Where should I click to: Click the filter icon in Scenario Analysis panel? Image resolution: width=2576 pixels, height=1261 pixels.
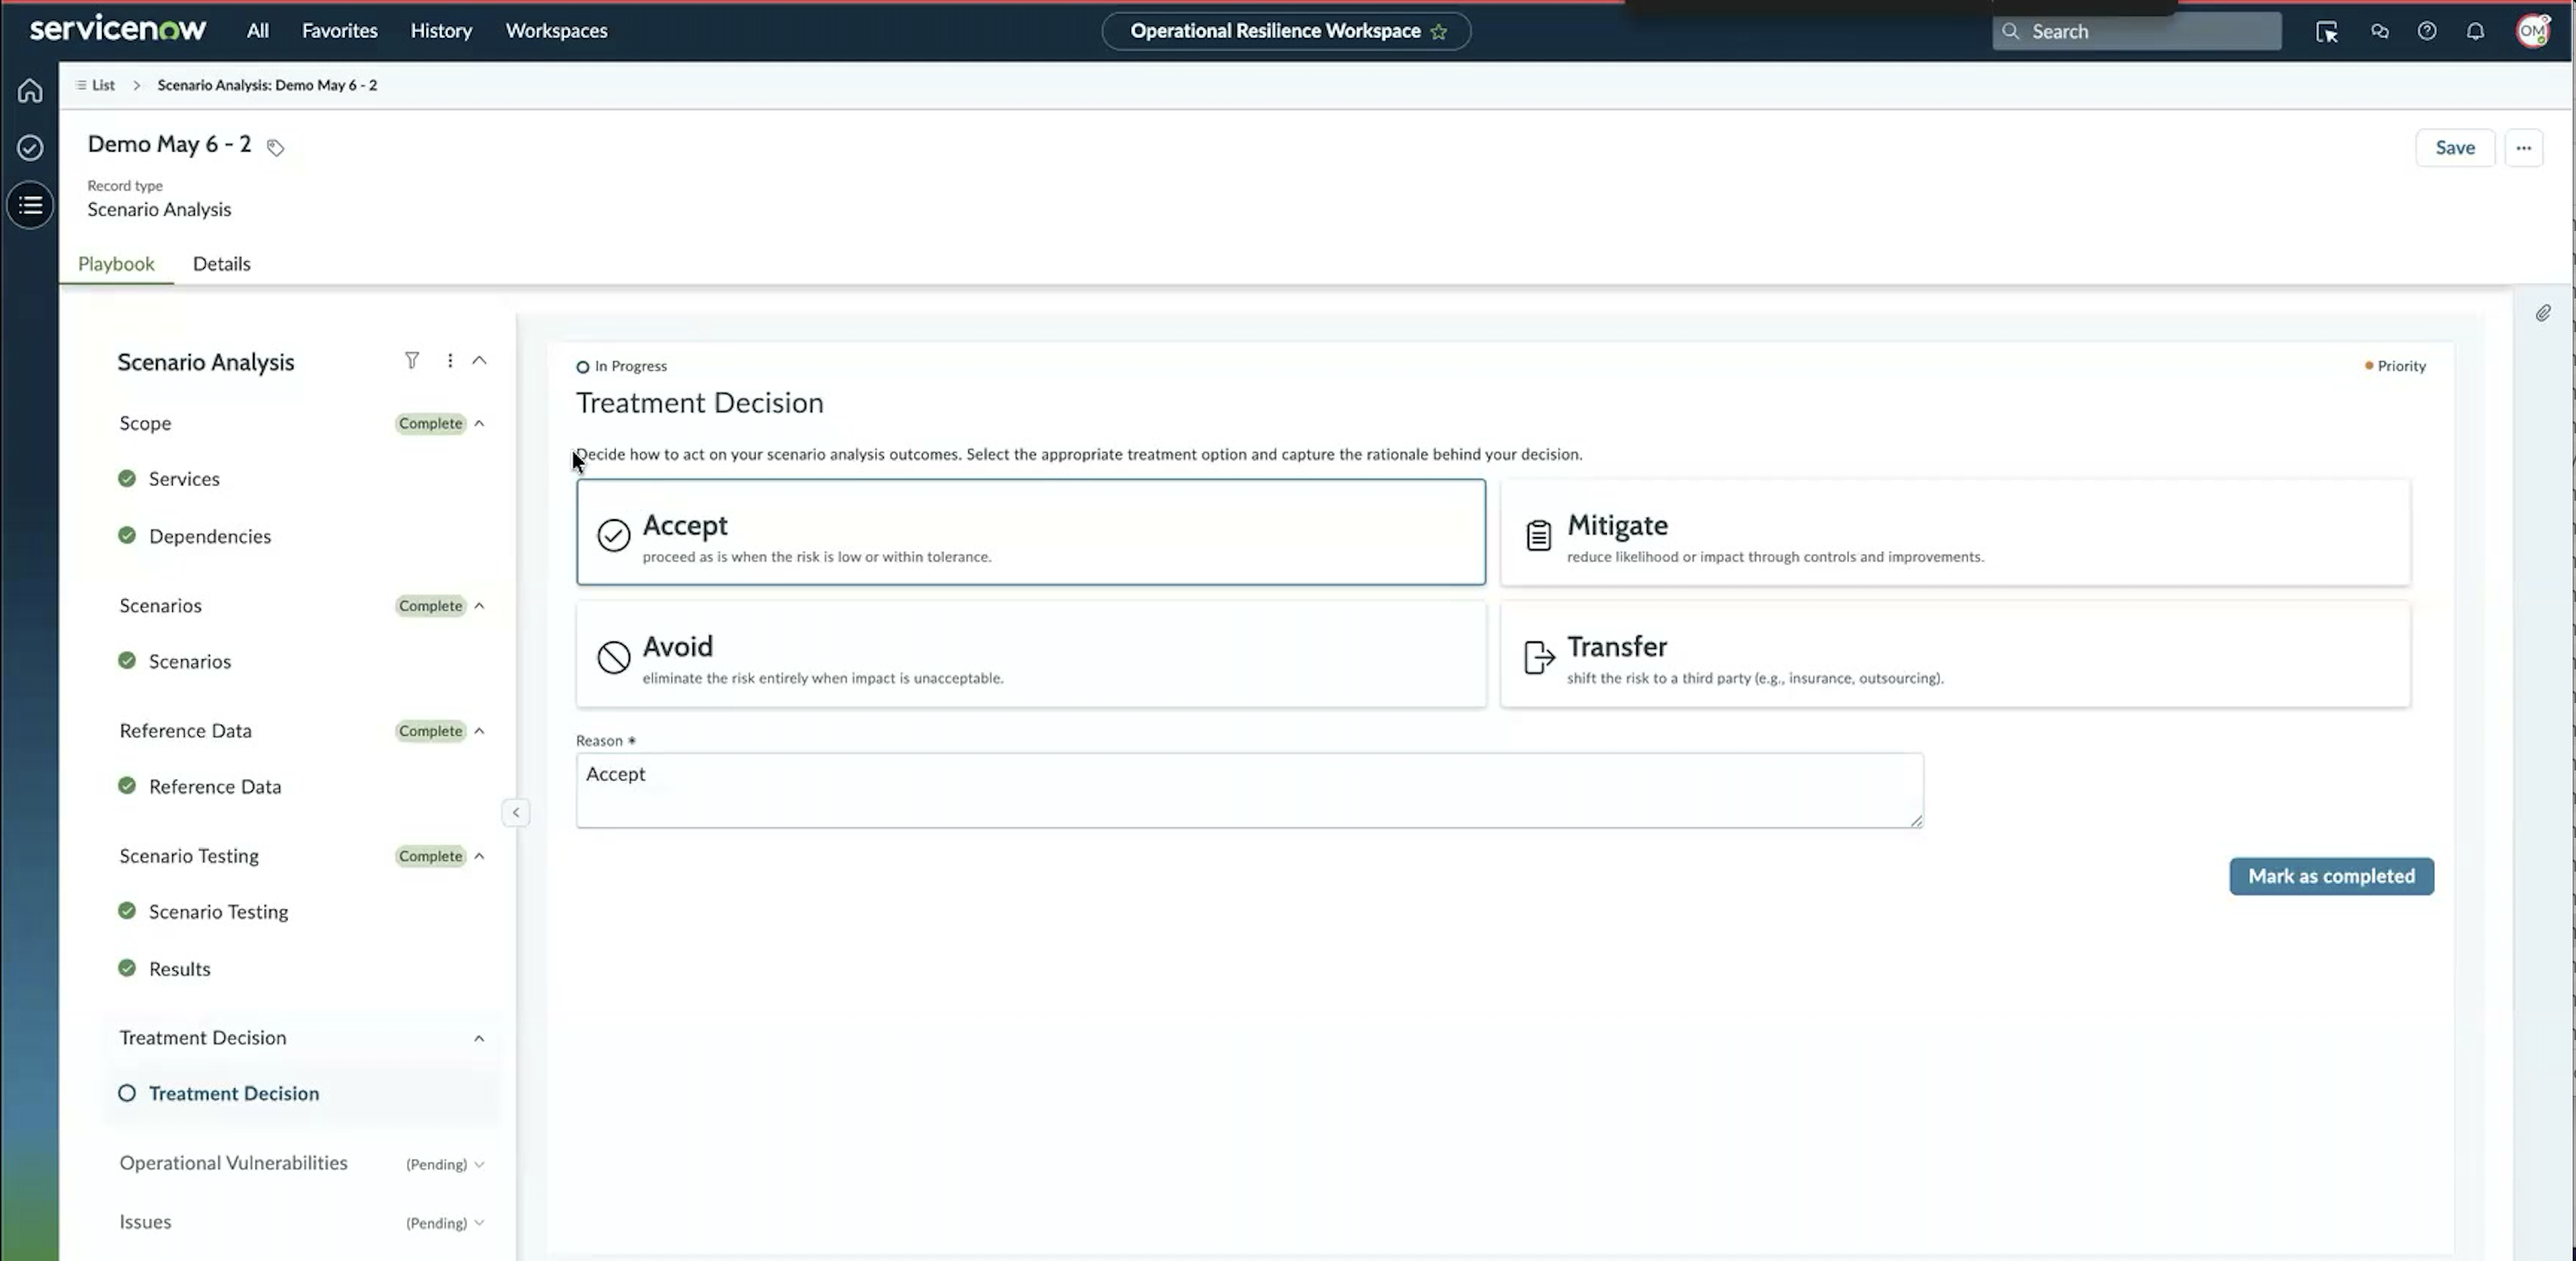coord(412,360)
